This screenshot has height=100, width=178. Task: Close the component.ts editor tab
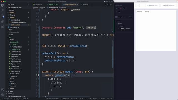(78, 4)
